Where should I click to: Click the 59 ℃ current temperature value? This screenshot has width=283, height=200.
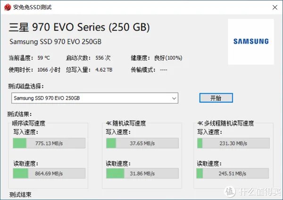(43, 58)
